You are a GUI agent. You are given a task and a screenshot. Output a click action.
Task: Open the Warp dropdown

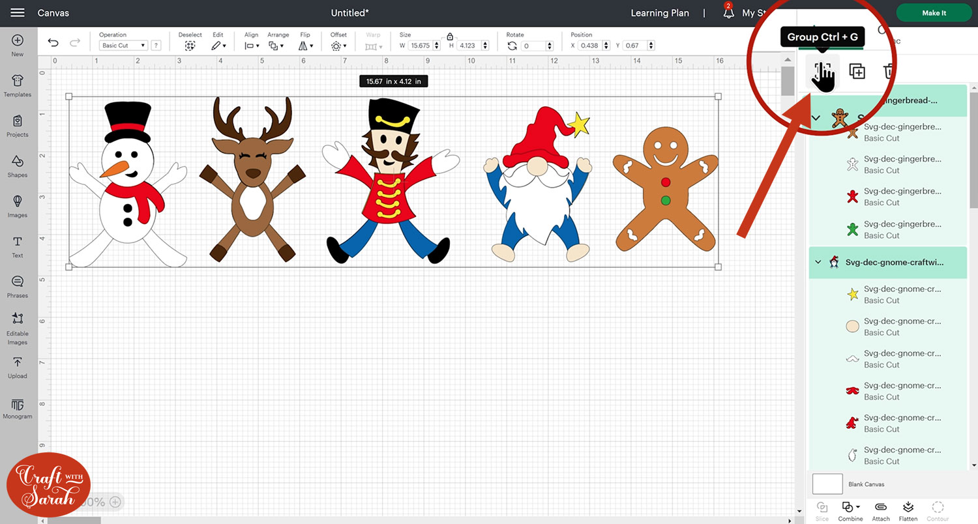373,46
